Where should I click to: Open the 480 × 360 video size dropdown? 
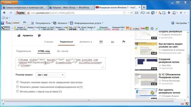coord(50,75)
